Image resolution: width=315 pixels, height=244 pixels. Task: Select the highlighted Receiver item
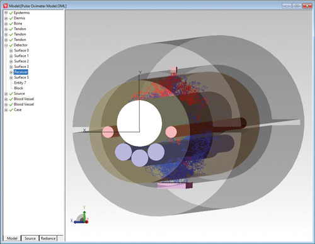tap(21, 72)
